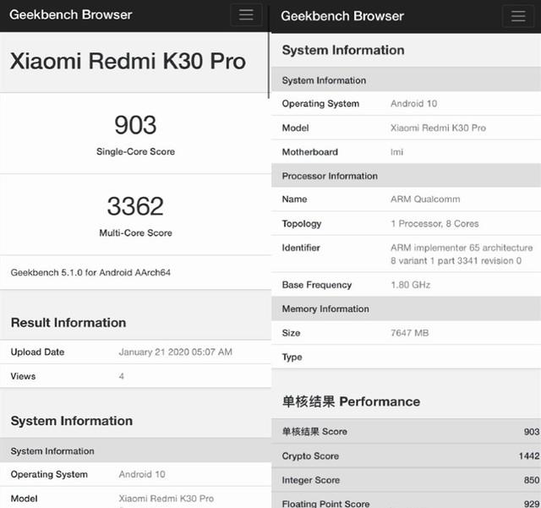This screenshot has width=541, height=508.
Task: Select the Xiaomi Redmi K30 Pro heading
Action: [128, 61]
